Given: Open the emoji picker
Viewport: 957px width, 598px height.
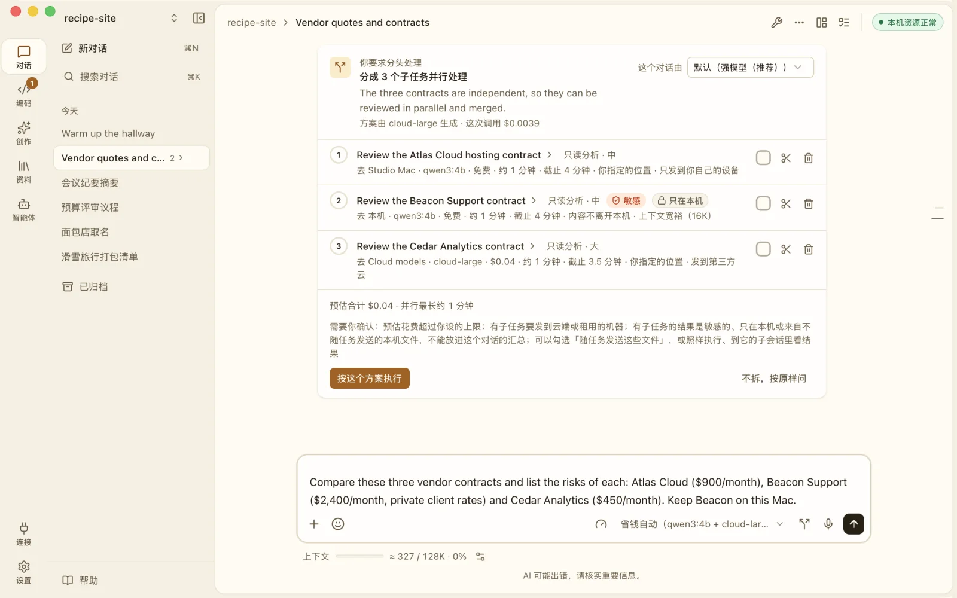Looking at the screenshot, I should 338,524.
